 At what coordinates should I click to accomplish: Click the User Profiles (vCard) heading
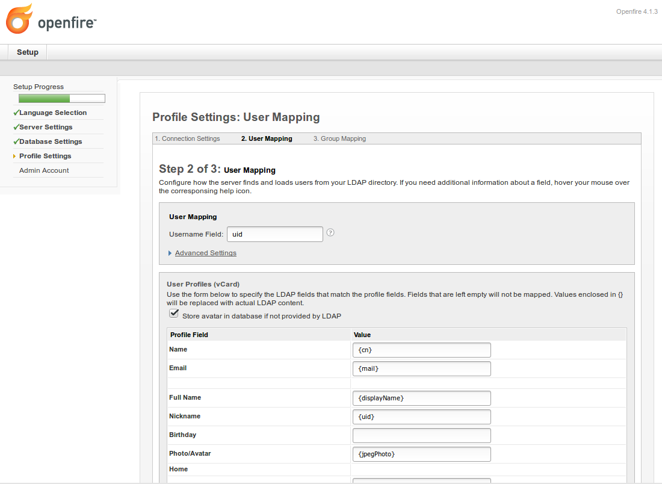[x=203, y=284]
